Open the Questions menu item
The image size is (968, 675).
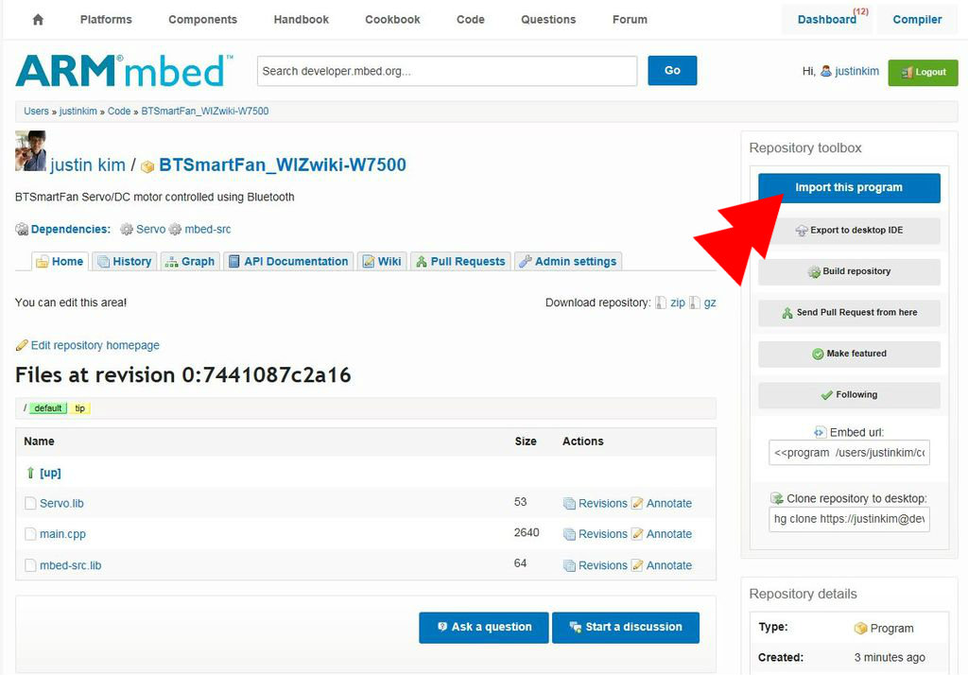(548, 20)
